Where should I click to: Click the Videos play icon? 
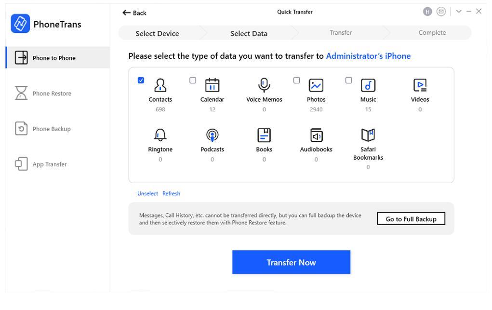click(420, 85)
